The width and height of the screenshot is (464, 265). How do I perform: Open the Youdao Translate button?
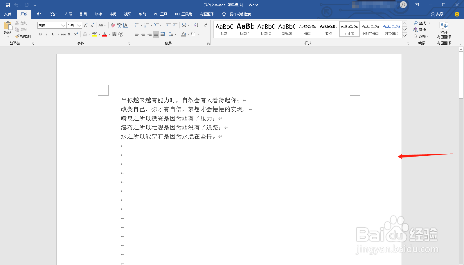pos(444,30)
